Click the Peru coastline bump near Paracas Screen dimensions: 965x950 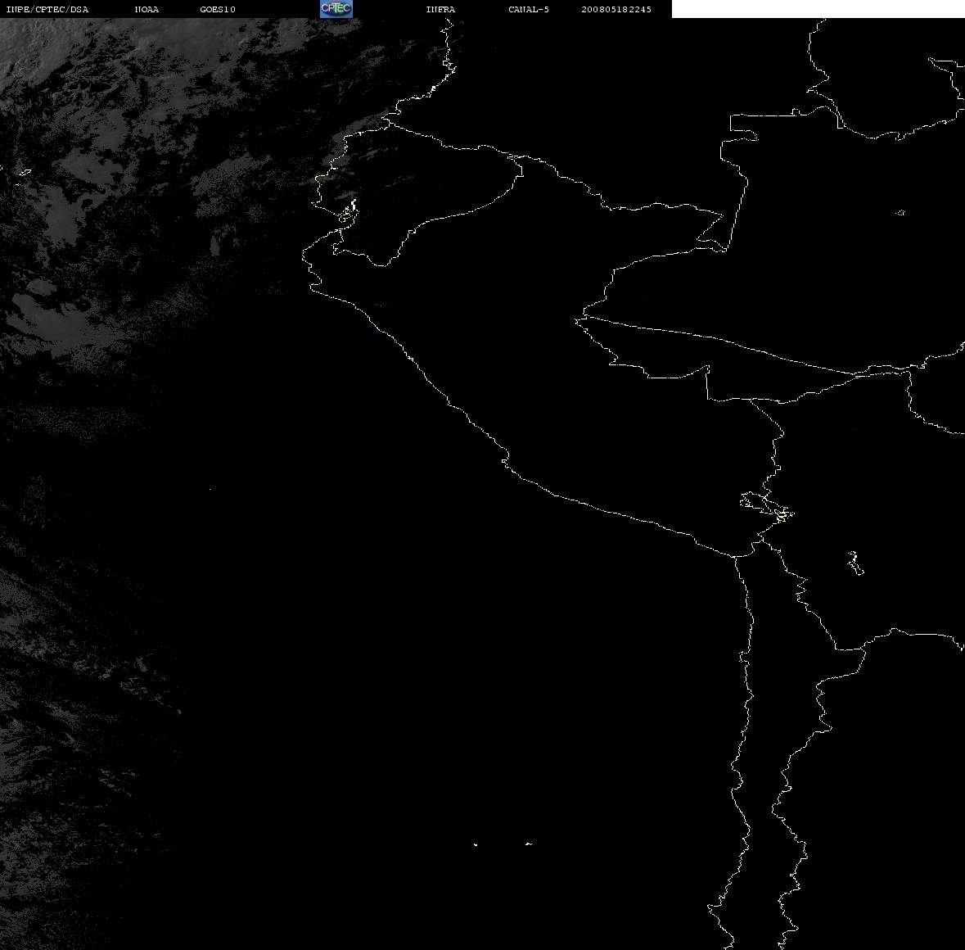(505, 459)
